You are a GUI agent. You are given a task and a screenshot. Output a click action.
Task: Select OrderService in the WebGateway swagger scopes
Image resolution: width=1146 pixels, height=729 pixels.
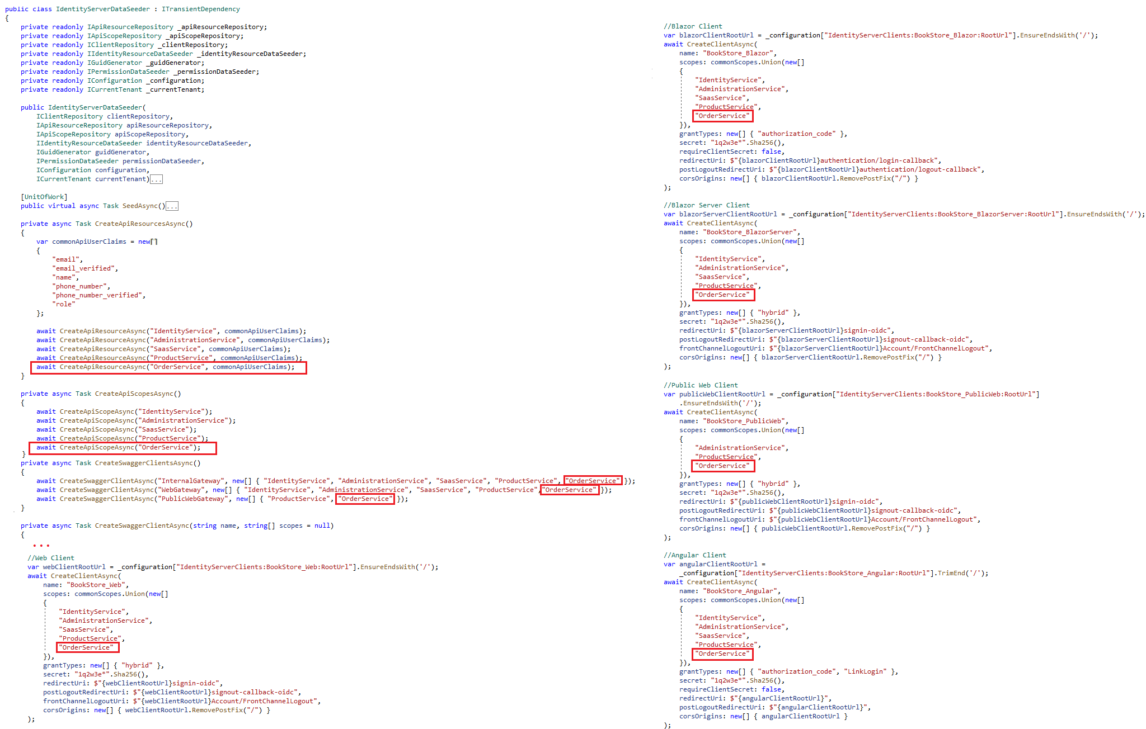tap(569, 489)
